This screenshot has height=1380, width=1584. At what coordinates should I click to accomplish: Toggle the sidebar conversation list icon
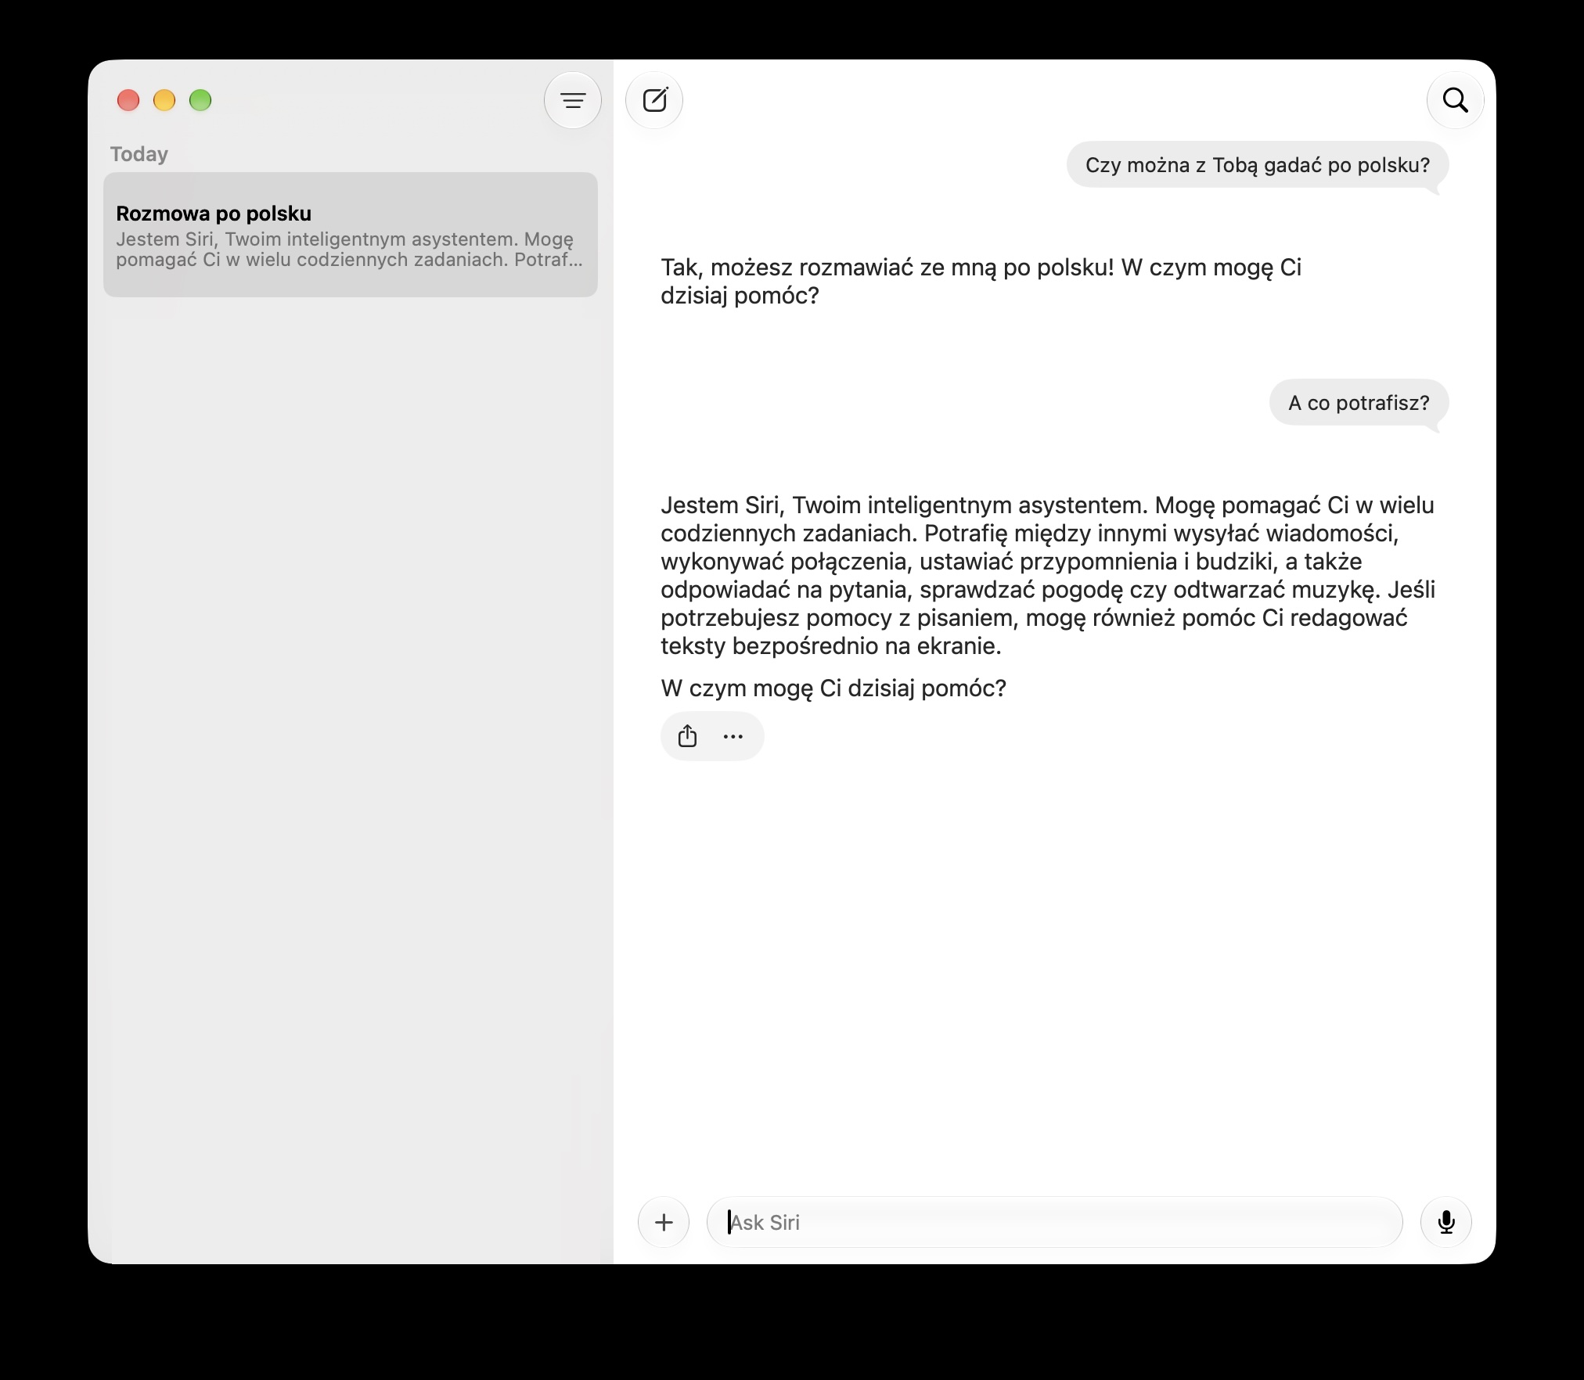pyautogui.click(x=573, y=100)
